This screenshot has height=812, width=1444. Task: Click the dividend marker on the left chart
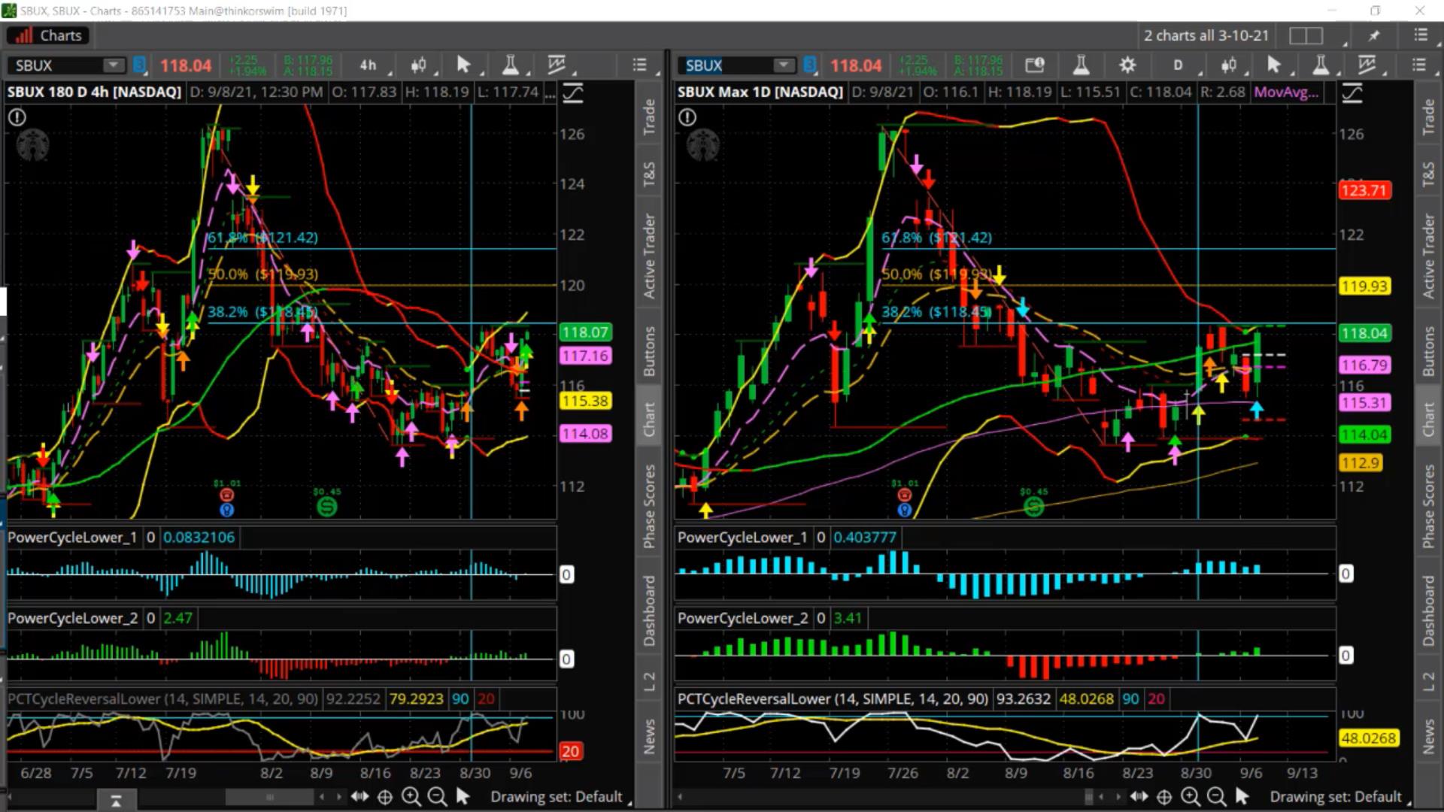(326, 507)
